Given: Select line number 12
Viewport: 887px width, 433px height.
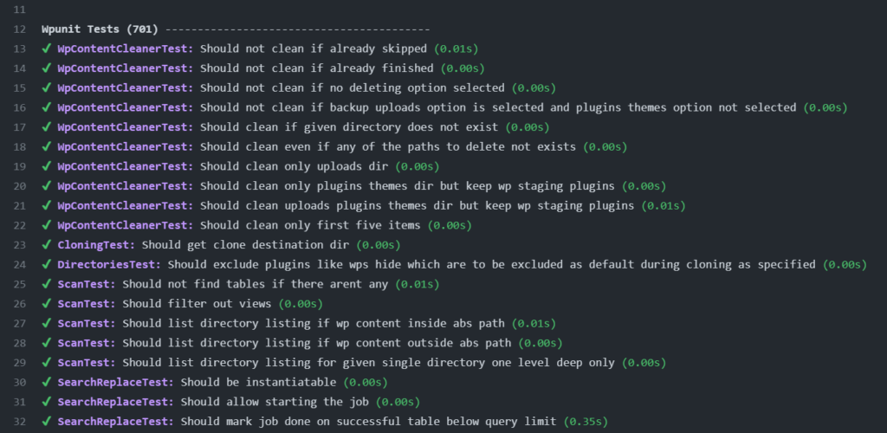Looking at the screenshot, I should coord(20,29).
